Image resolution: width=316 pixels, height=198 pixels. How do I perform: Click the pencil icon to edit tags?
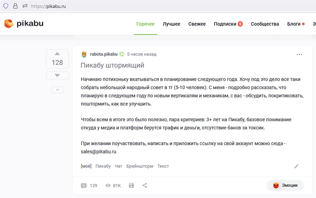[296, 166]
